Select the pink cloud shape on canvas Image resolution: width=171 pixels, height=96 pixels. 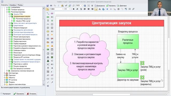pos(86,56)
